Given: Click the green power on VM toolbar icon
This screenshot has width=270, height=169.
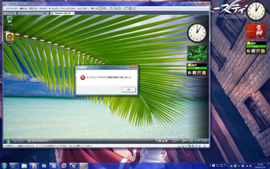Looking at the screenshot, I should [100, 9].
